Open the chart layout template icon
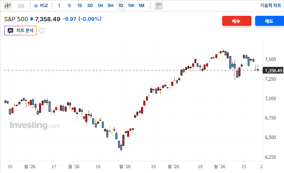This screenshot has width=284, height=173. click(x=158, y=6)
